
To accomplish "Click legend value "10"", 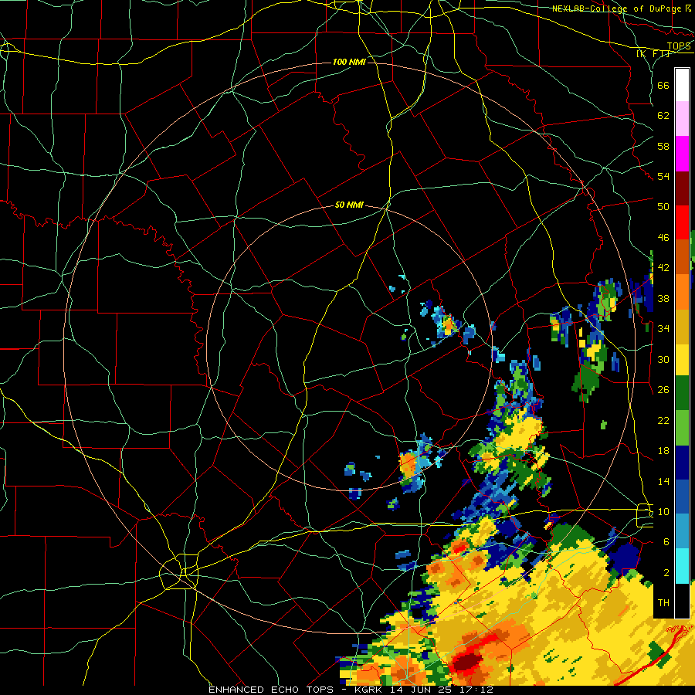I will tap(663, 512).
